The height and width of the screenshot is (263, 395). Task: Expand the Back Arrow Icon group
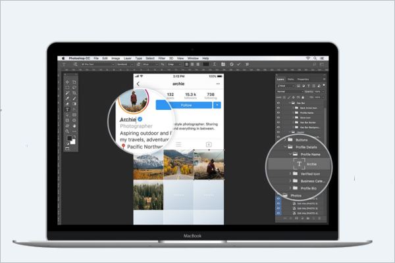[x=293, y=108]
